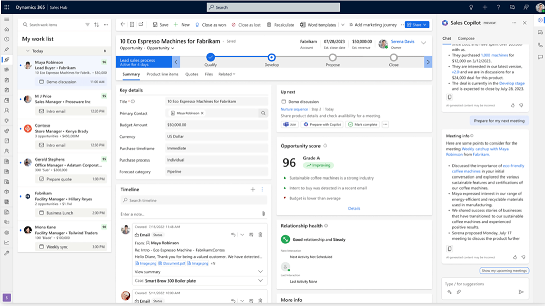Delete the first timeline email with trash icon
Screen dimensions: 545x306
(x=260, y=235)
